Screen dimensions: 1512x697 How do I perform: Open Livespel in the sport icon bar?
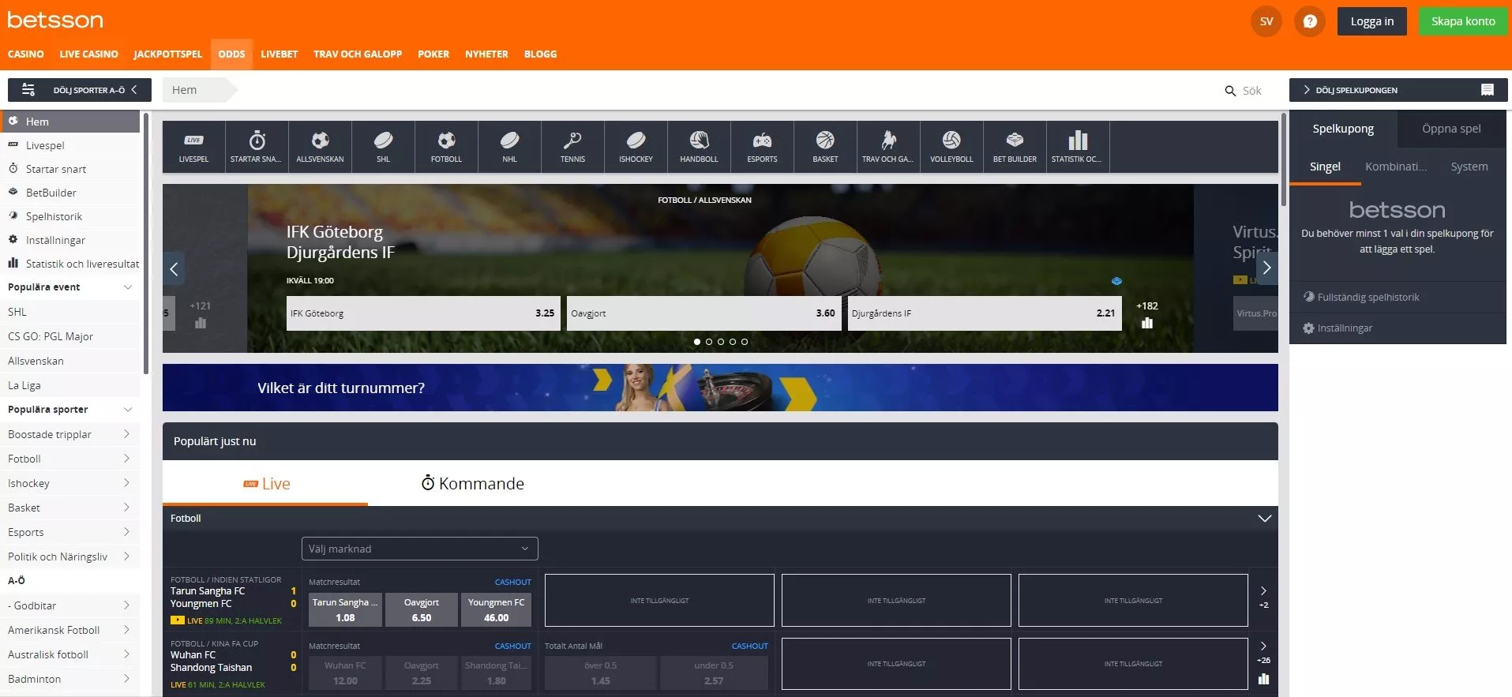pyautogui.click(x=193, y=147)
